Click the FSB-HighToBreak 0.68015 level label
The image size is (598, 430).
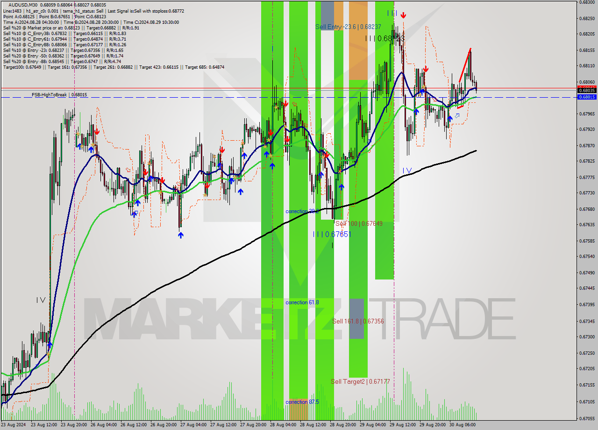59,94
